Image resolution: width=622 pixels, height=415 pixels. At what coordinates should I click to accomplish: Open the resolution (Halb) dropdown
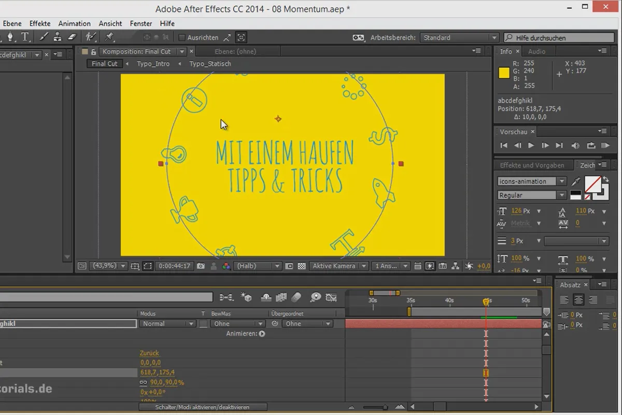258,266
